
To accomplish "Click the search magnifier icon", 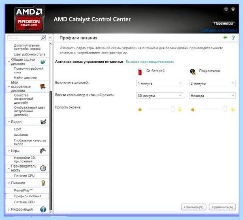I will (x=43, y=38).
